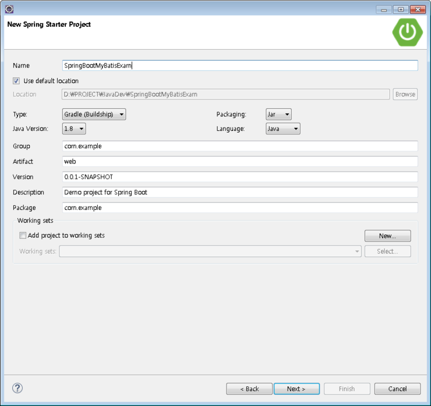Toggle the Use default location checkbox
The width and height of the screenshot is (431, 406).
(x=16, y=81)
